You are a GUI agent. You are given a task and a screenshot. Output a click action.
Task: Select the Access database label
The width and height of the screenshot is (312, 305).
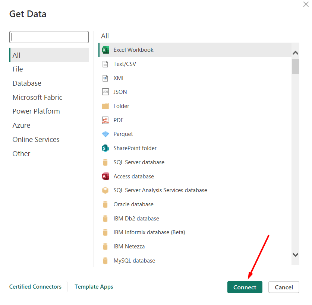pyautogui.click(x=134, y=177)
